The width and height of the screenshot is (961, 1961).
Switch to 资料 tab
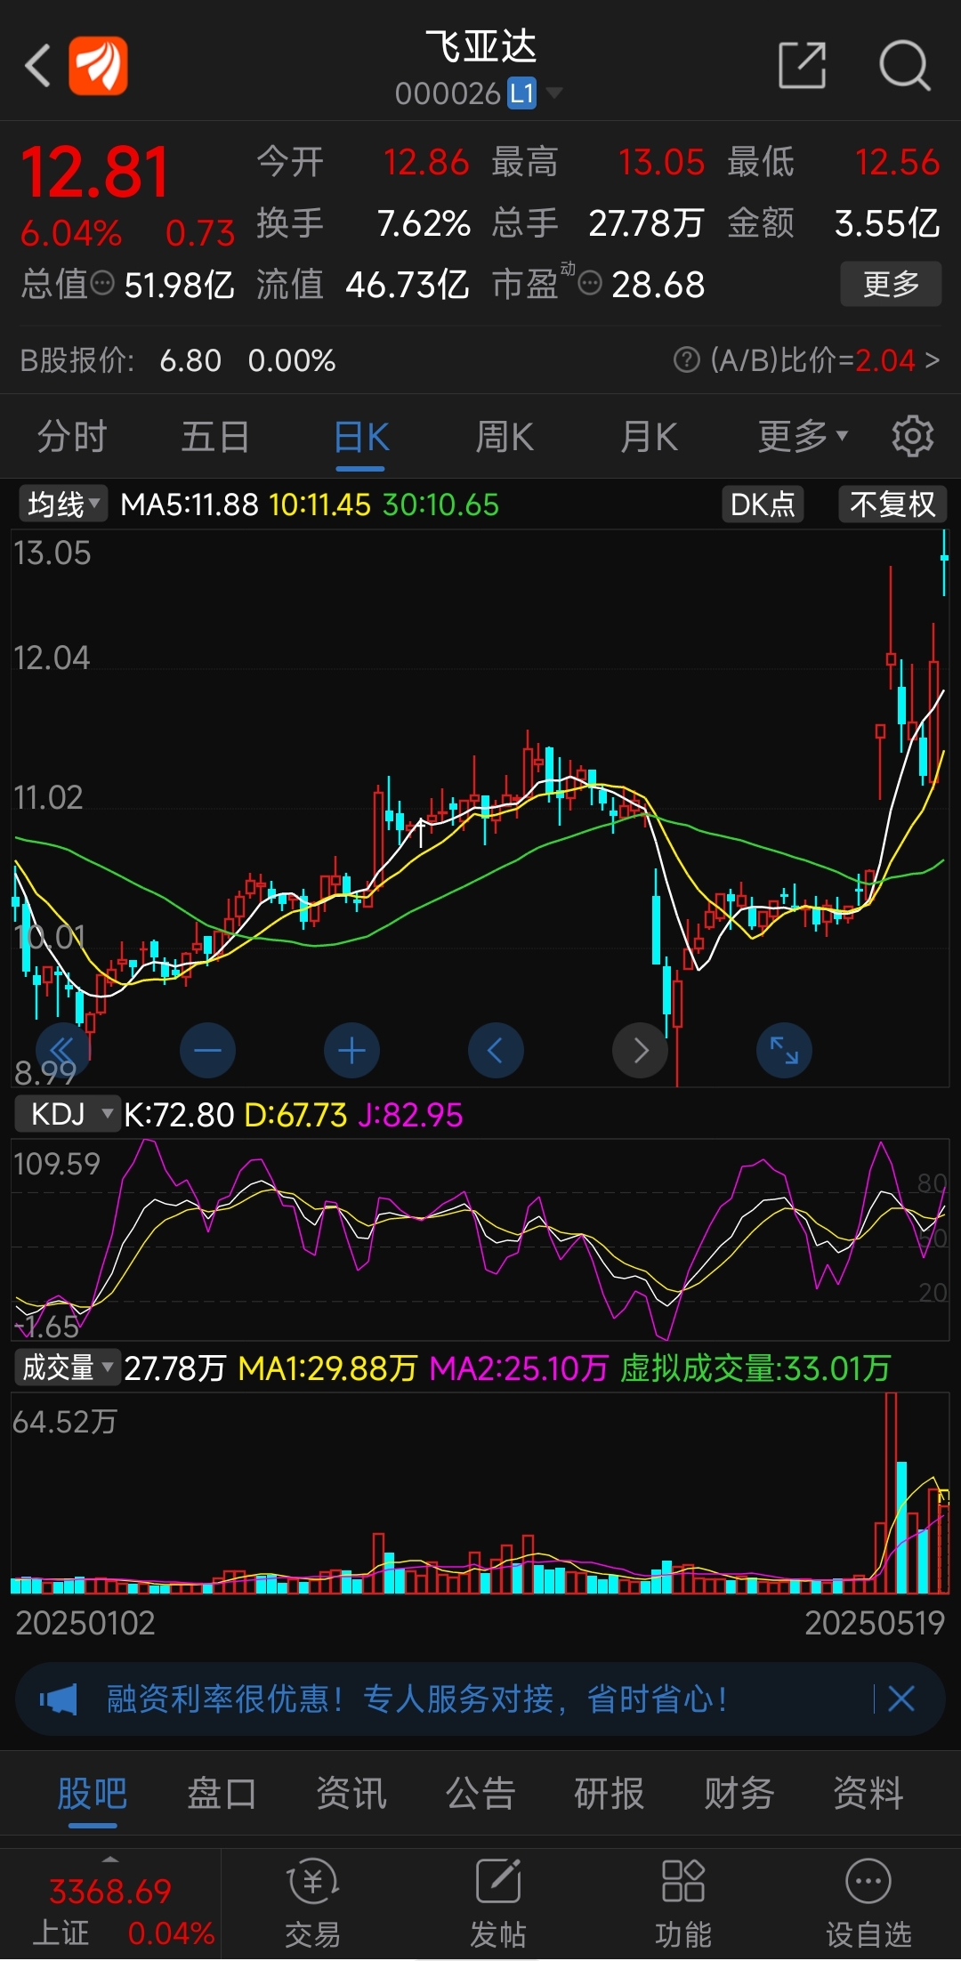tap(868, 1794)
